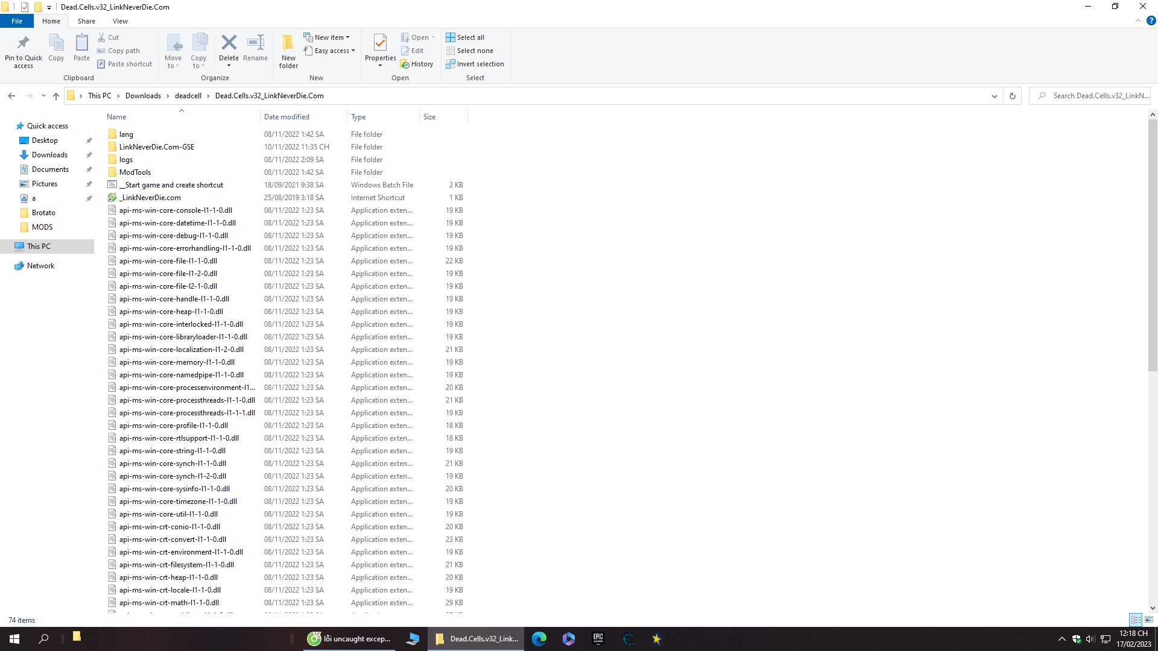Select the lang folder
This screenshot has width=1158, height=651.
click(126, 134)
